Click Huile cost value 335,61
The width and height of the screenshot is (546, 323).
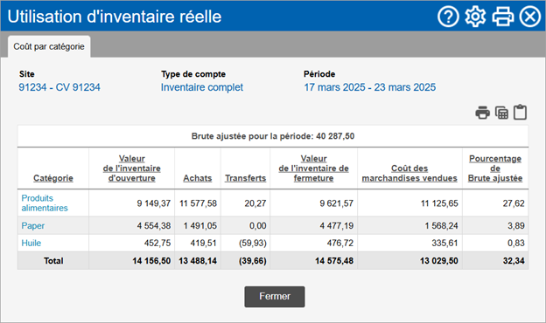(444, 243)
